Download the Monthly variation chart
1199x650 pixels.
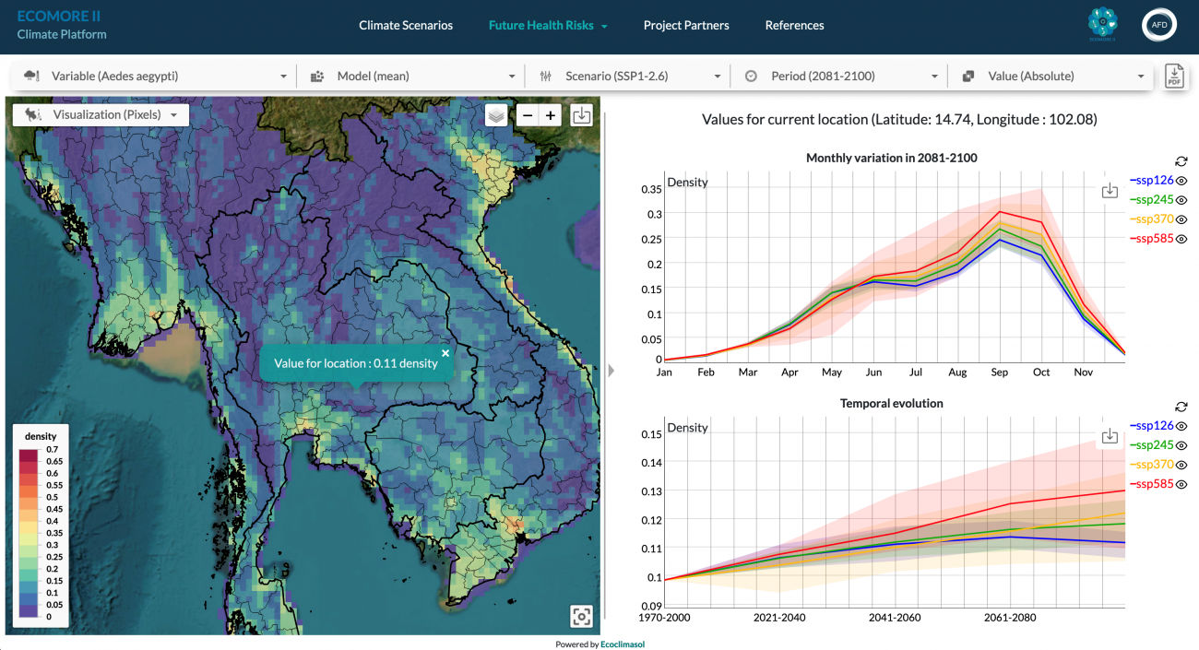(x=1110, y=190)
